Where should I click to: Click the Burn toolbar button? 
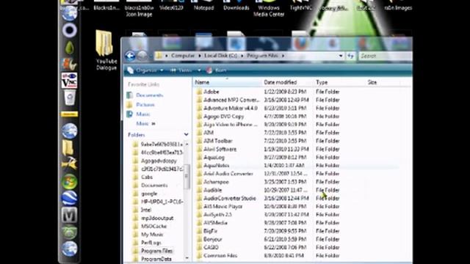[x=217, y=70]
